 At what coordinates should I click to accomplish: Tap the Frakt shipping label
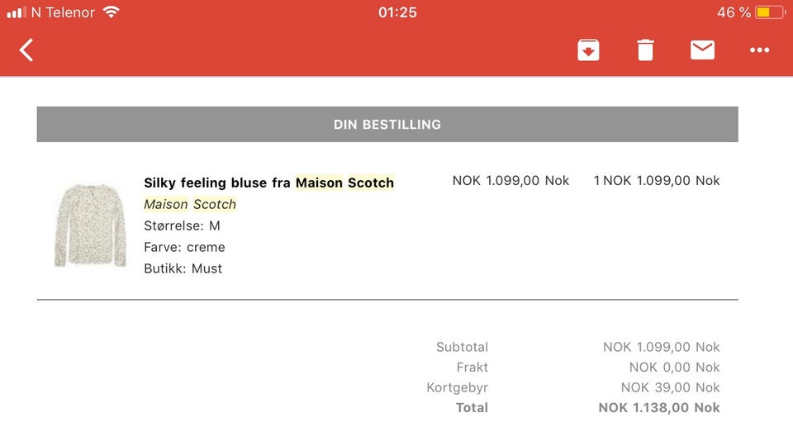pyautogui.click(x=472, y=368)
